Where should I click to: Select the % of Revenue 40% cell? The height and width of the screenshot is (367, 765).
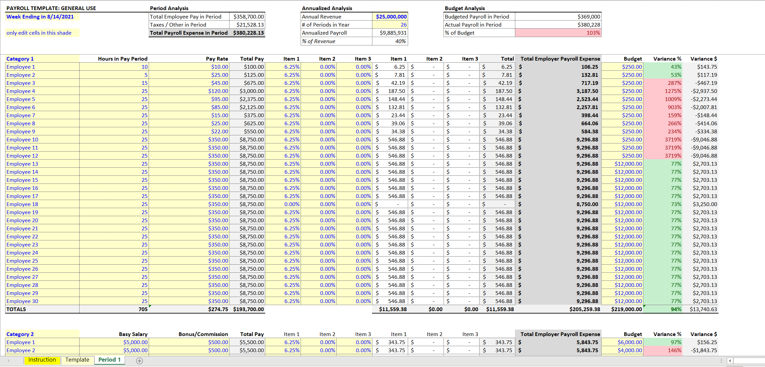point(390,41)
